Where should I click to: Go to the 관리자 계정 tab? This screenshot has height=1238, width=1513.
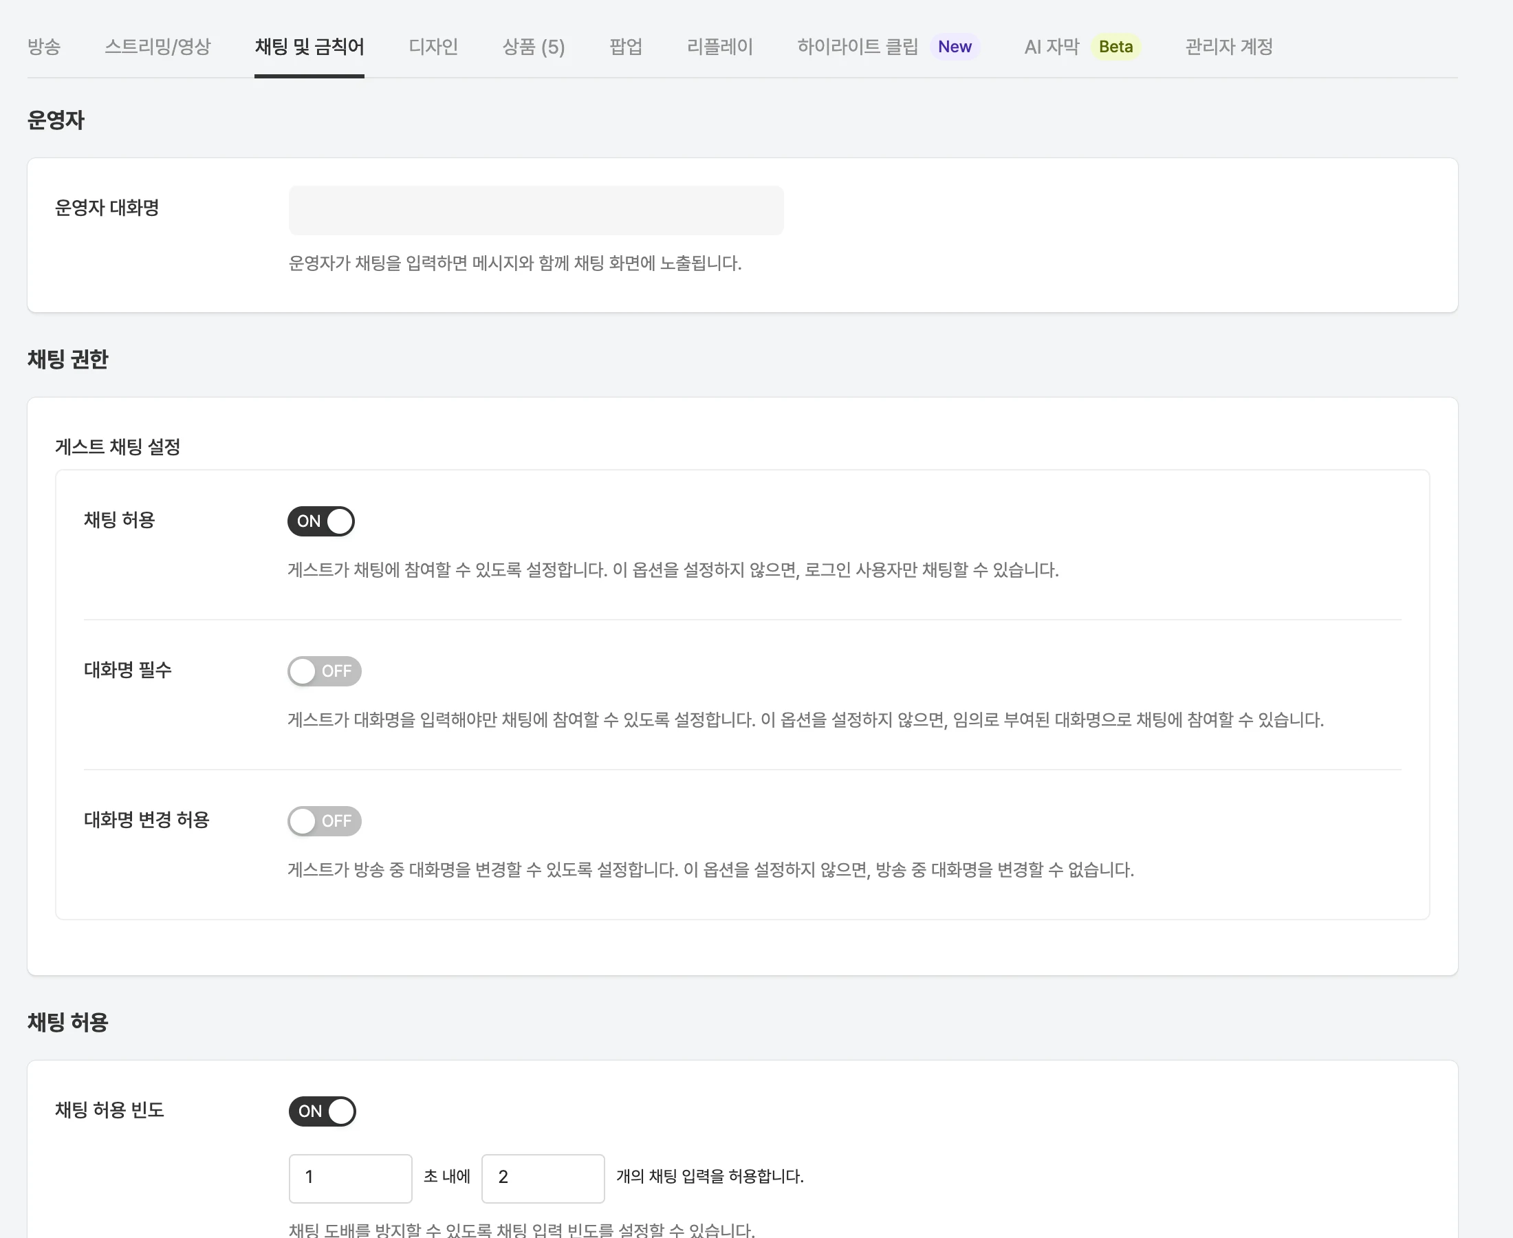pyautogui.click(x=1228, y=47)
